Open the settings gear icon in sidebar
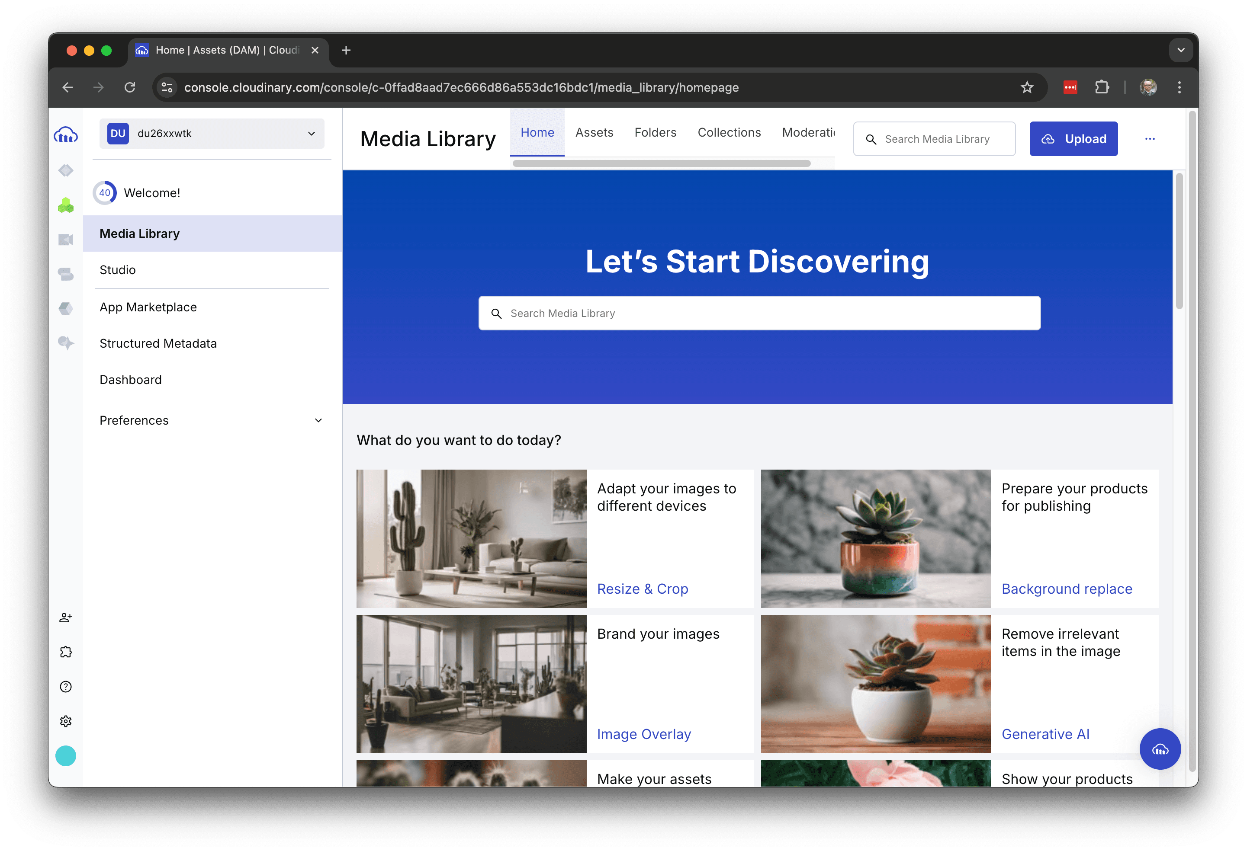The image size is (1247, 851). point(65,721)
